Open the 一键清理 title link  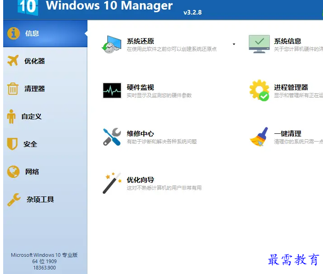click(288, 133)
